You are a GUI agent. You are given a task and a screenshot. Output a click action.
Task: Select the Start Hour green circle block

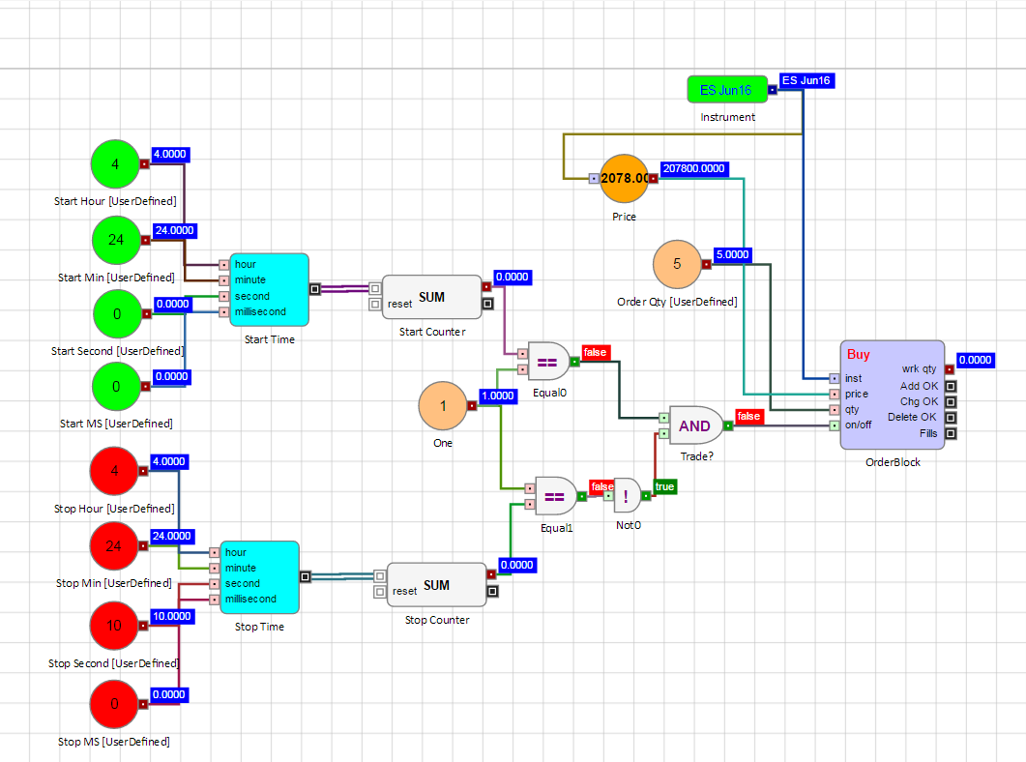[115, 164]
